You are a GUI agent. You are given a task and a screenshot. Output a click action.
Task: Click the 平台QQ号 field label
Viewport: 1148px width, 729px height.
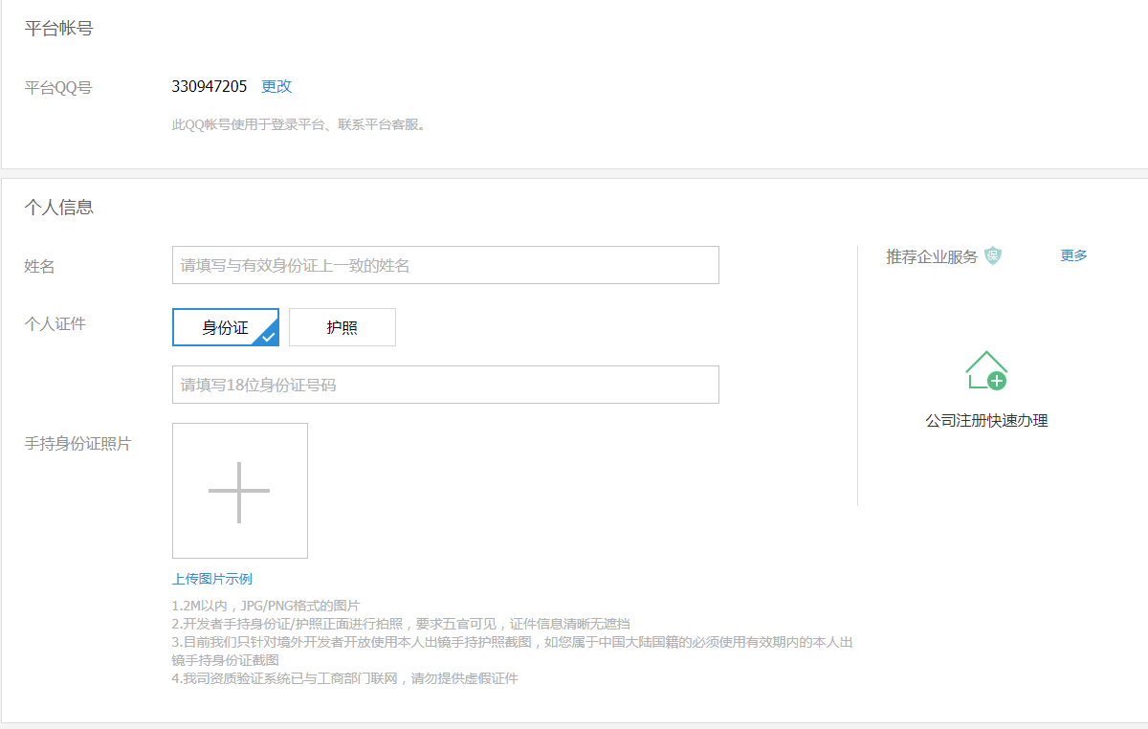tap(58, 88)
